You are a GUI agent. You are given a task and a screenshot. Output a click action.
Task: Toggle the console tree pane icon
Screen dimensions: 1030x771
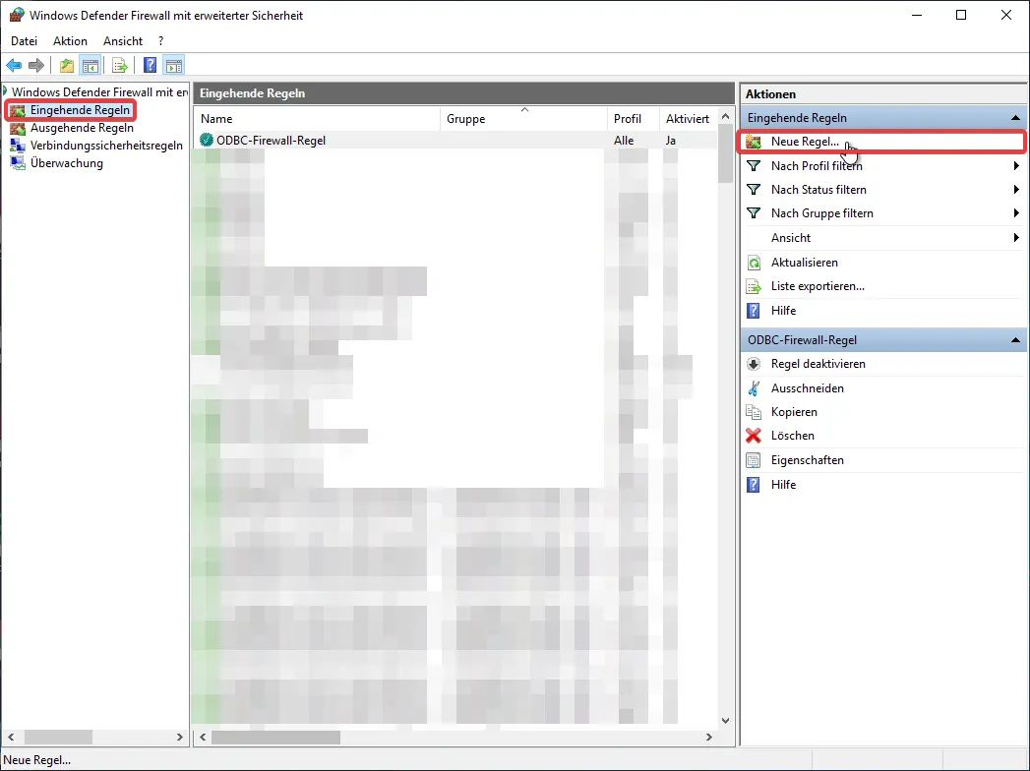click(x=90, y=65)
